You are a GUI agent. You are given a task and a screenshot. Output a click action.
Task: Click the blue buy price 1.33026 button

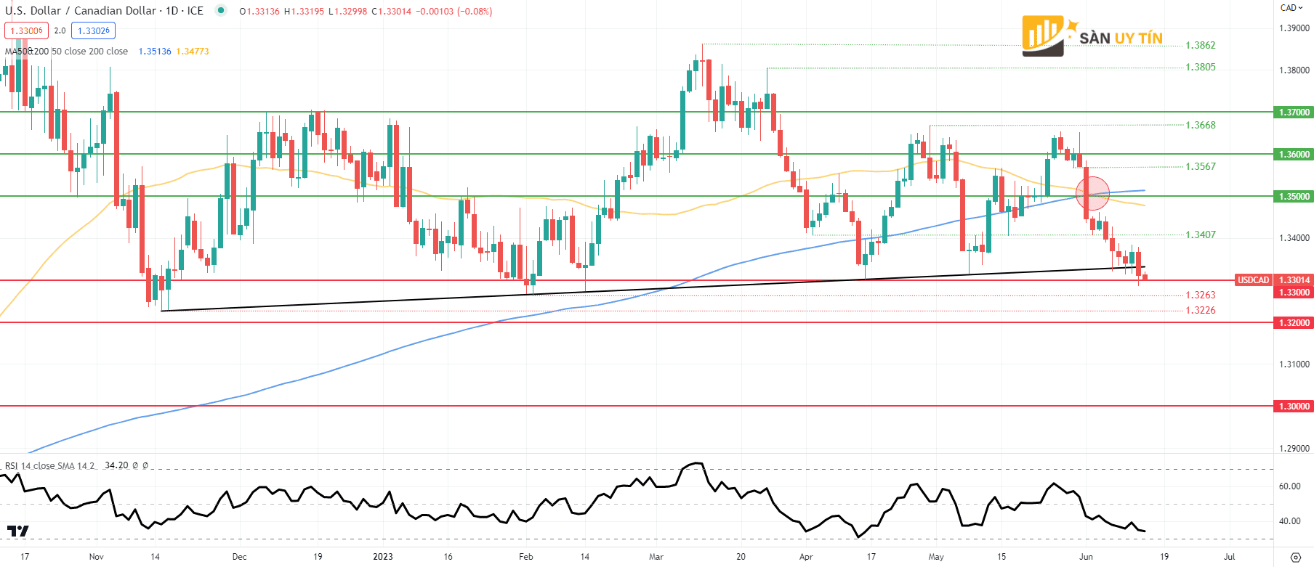pyautogui.click(x=93, y=30)
